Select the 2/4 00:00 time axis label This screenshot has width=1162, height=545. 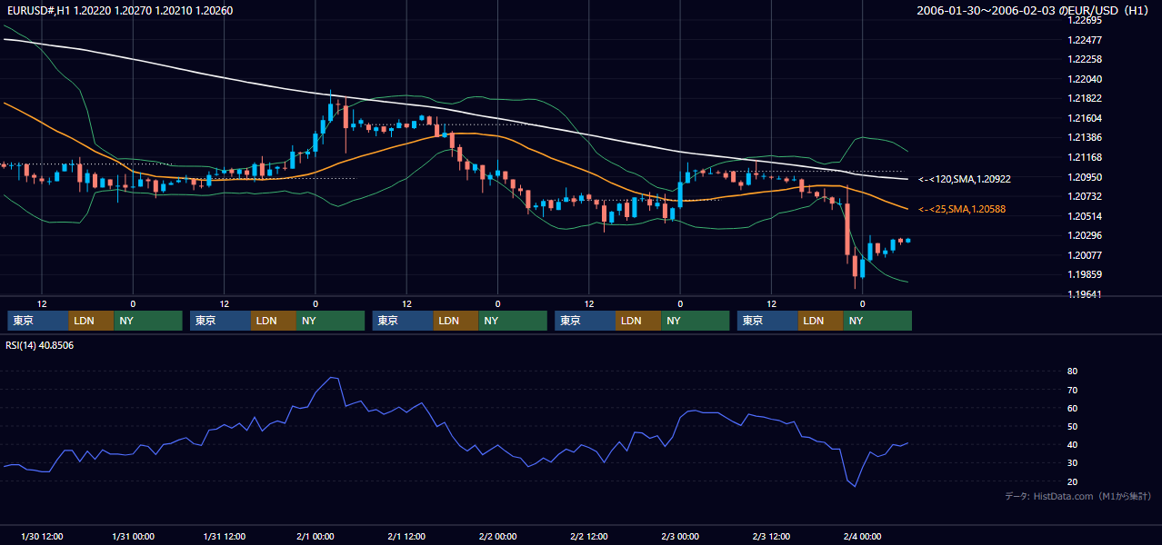click(x=862, y=536)
